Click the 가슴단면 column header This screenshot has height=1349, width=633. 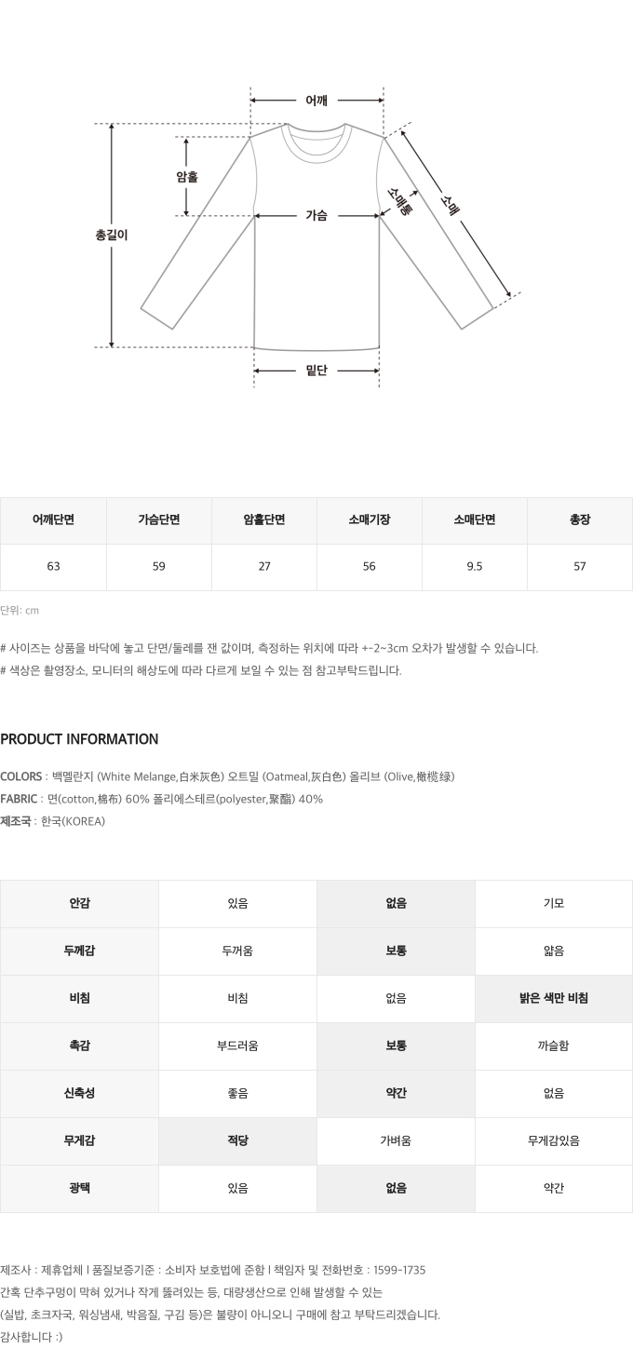pyautogui.click(x=158, y=520)
